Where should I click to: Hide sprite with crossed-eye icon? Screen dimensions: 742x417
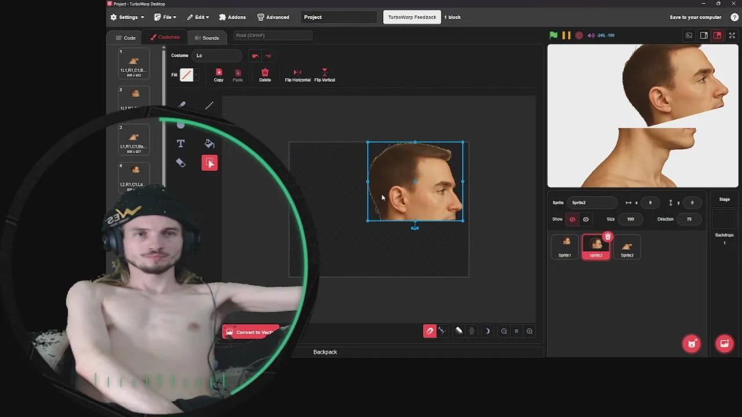[585, 219]
